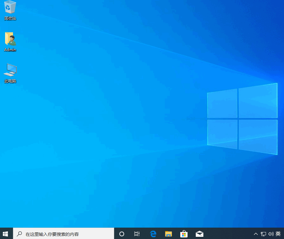
Task: Open Task View from the taskbar
Action: [137, 234]
